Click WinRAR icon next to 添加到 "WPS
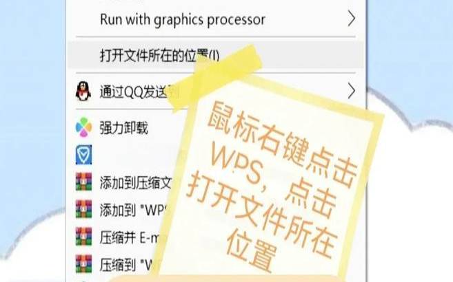The image size is (453, 282). [x=83, y=209]
